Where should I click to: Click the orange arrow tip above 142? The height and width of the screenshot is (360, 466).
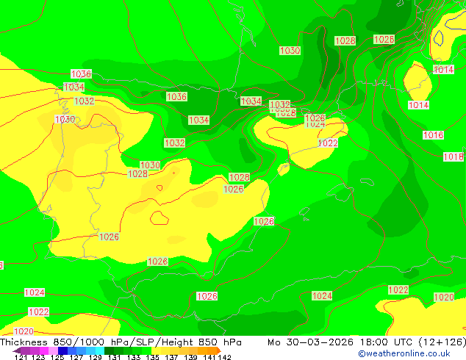[219, 350]
